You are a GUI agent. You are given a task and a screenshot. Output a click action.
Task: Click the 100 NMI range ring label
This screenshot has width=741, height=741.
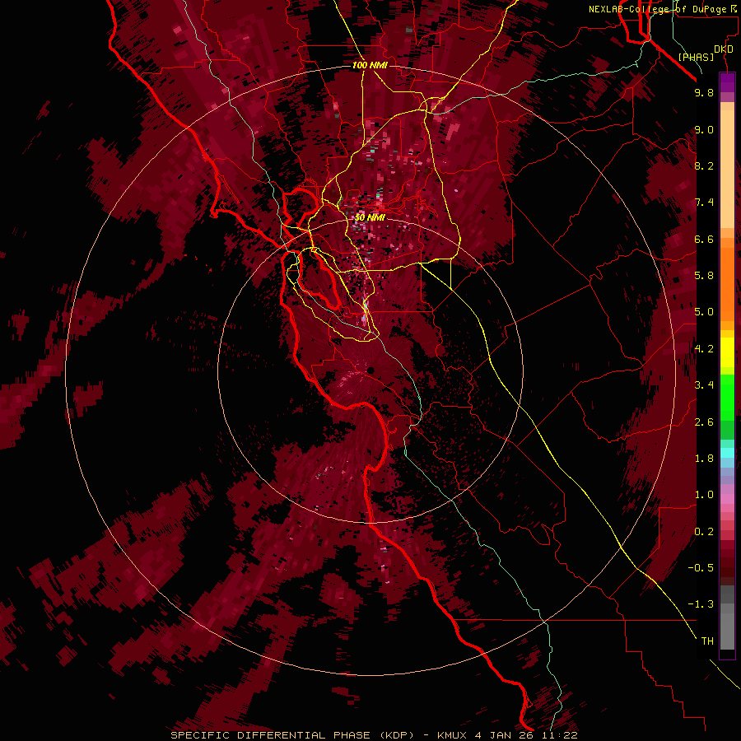click(370, 65)
